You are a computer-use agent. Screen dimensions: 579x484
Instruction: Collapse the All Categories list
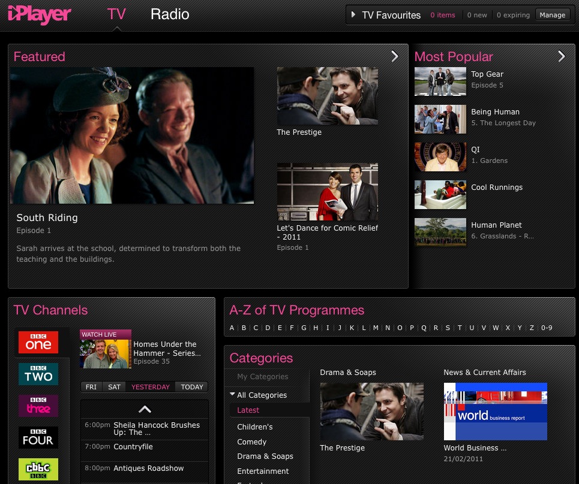click(232, 394)
